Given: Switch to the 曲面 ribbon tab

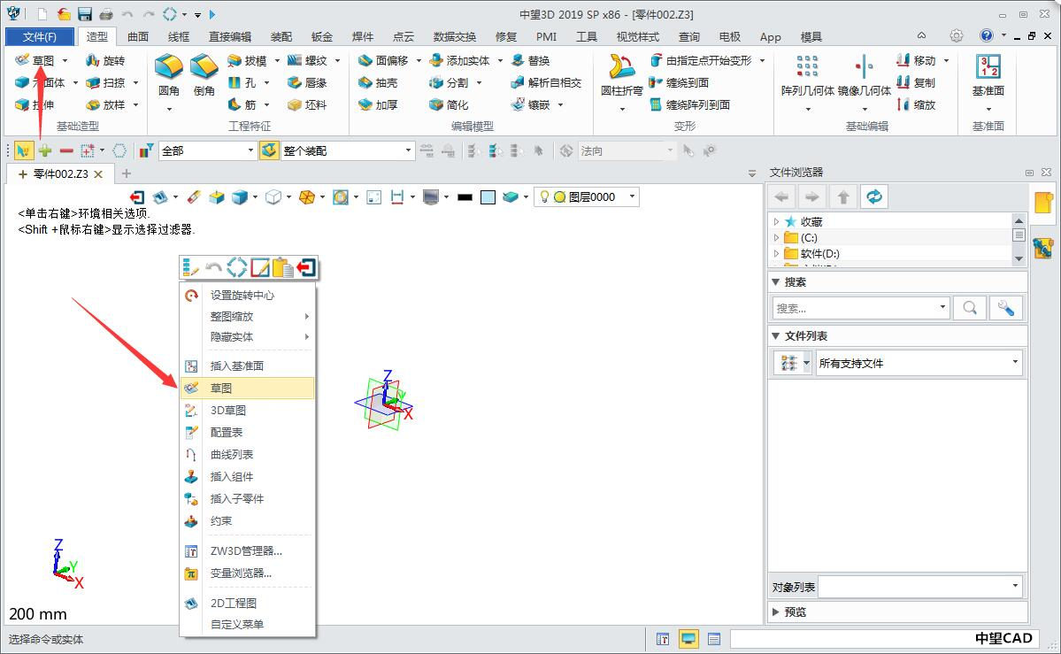Looking at the screenshot, I should (x=138, y=36).
